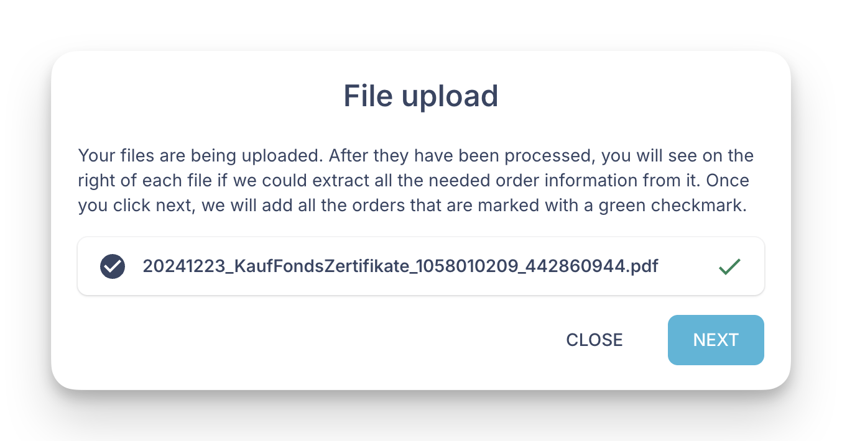Dismiss the dialog using CLOSE
The height and width of the screenshot is (441, 842).
[594, 340]
